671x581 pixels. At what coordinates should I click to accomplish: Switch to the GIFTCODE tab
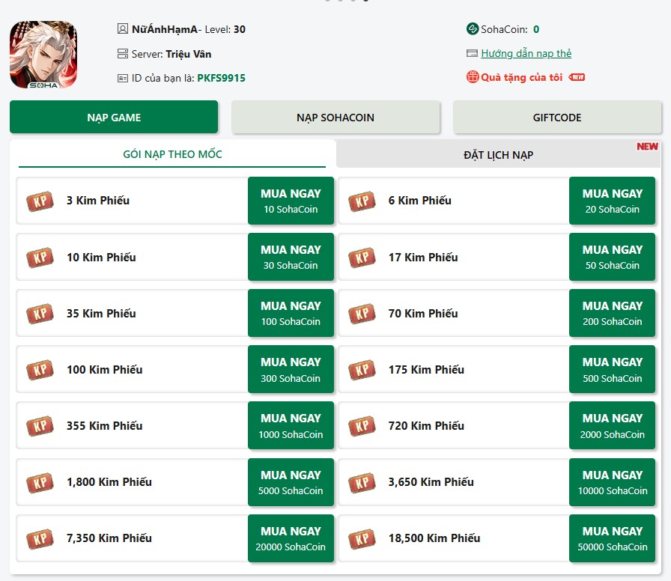tap(556, 117)
